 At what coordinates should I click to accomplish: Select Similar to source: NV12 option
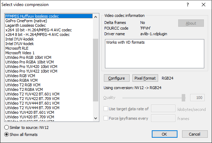(7, 127)
